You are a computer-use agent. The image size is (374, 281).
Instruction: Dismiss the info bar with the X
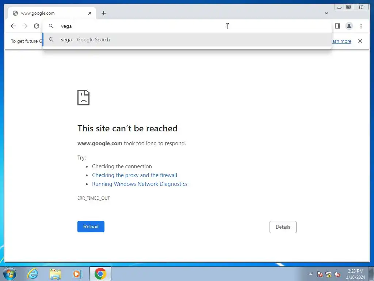point(360,41)
